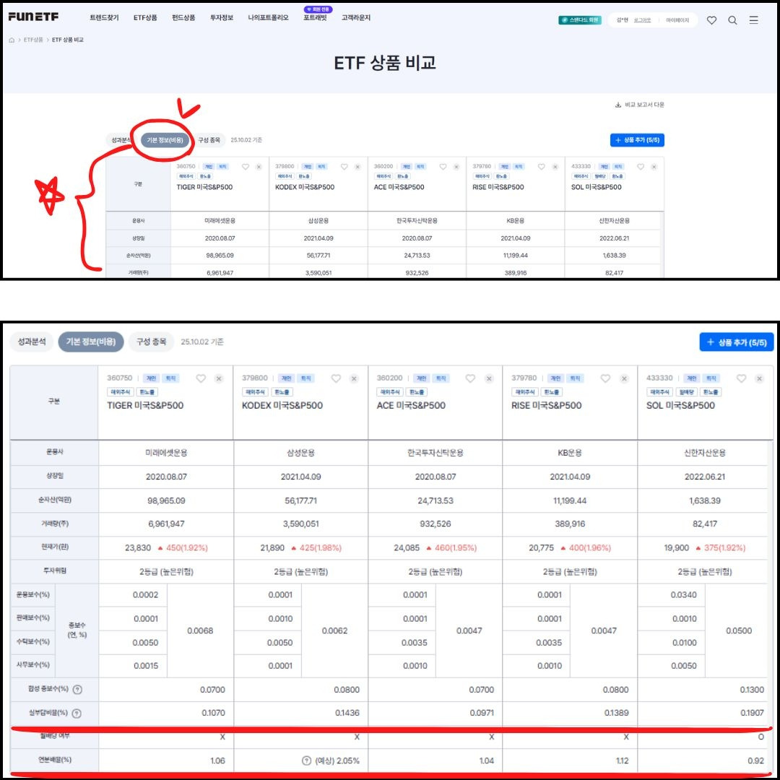Open KODEX 미국S&P500 name in the enlarged table
Screen dimensions: 780x780
(x=282, y=405)
